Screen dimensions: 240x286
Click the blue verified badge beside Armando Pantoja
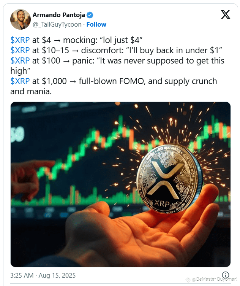[x=90, y=15]
